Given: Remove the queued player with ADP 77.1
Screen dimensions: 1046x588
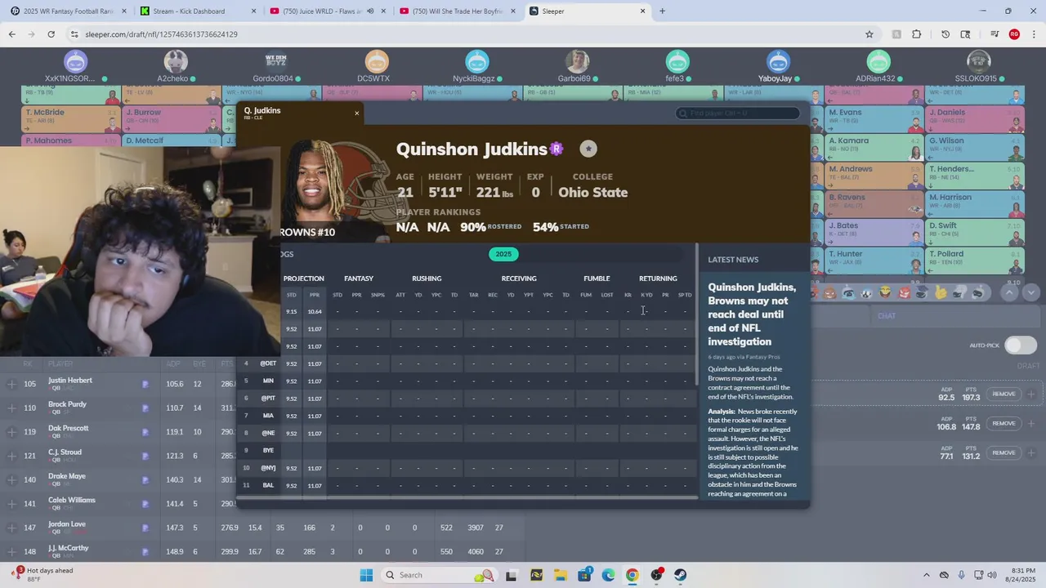Looking at the screenshot, I should tap(1004, 452).
